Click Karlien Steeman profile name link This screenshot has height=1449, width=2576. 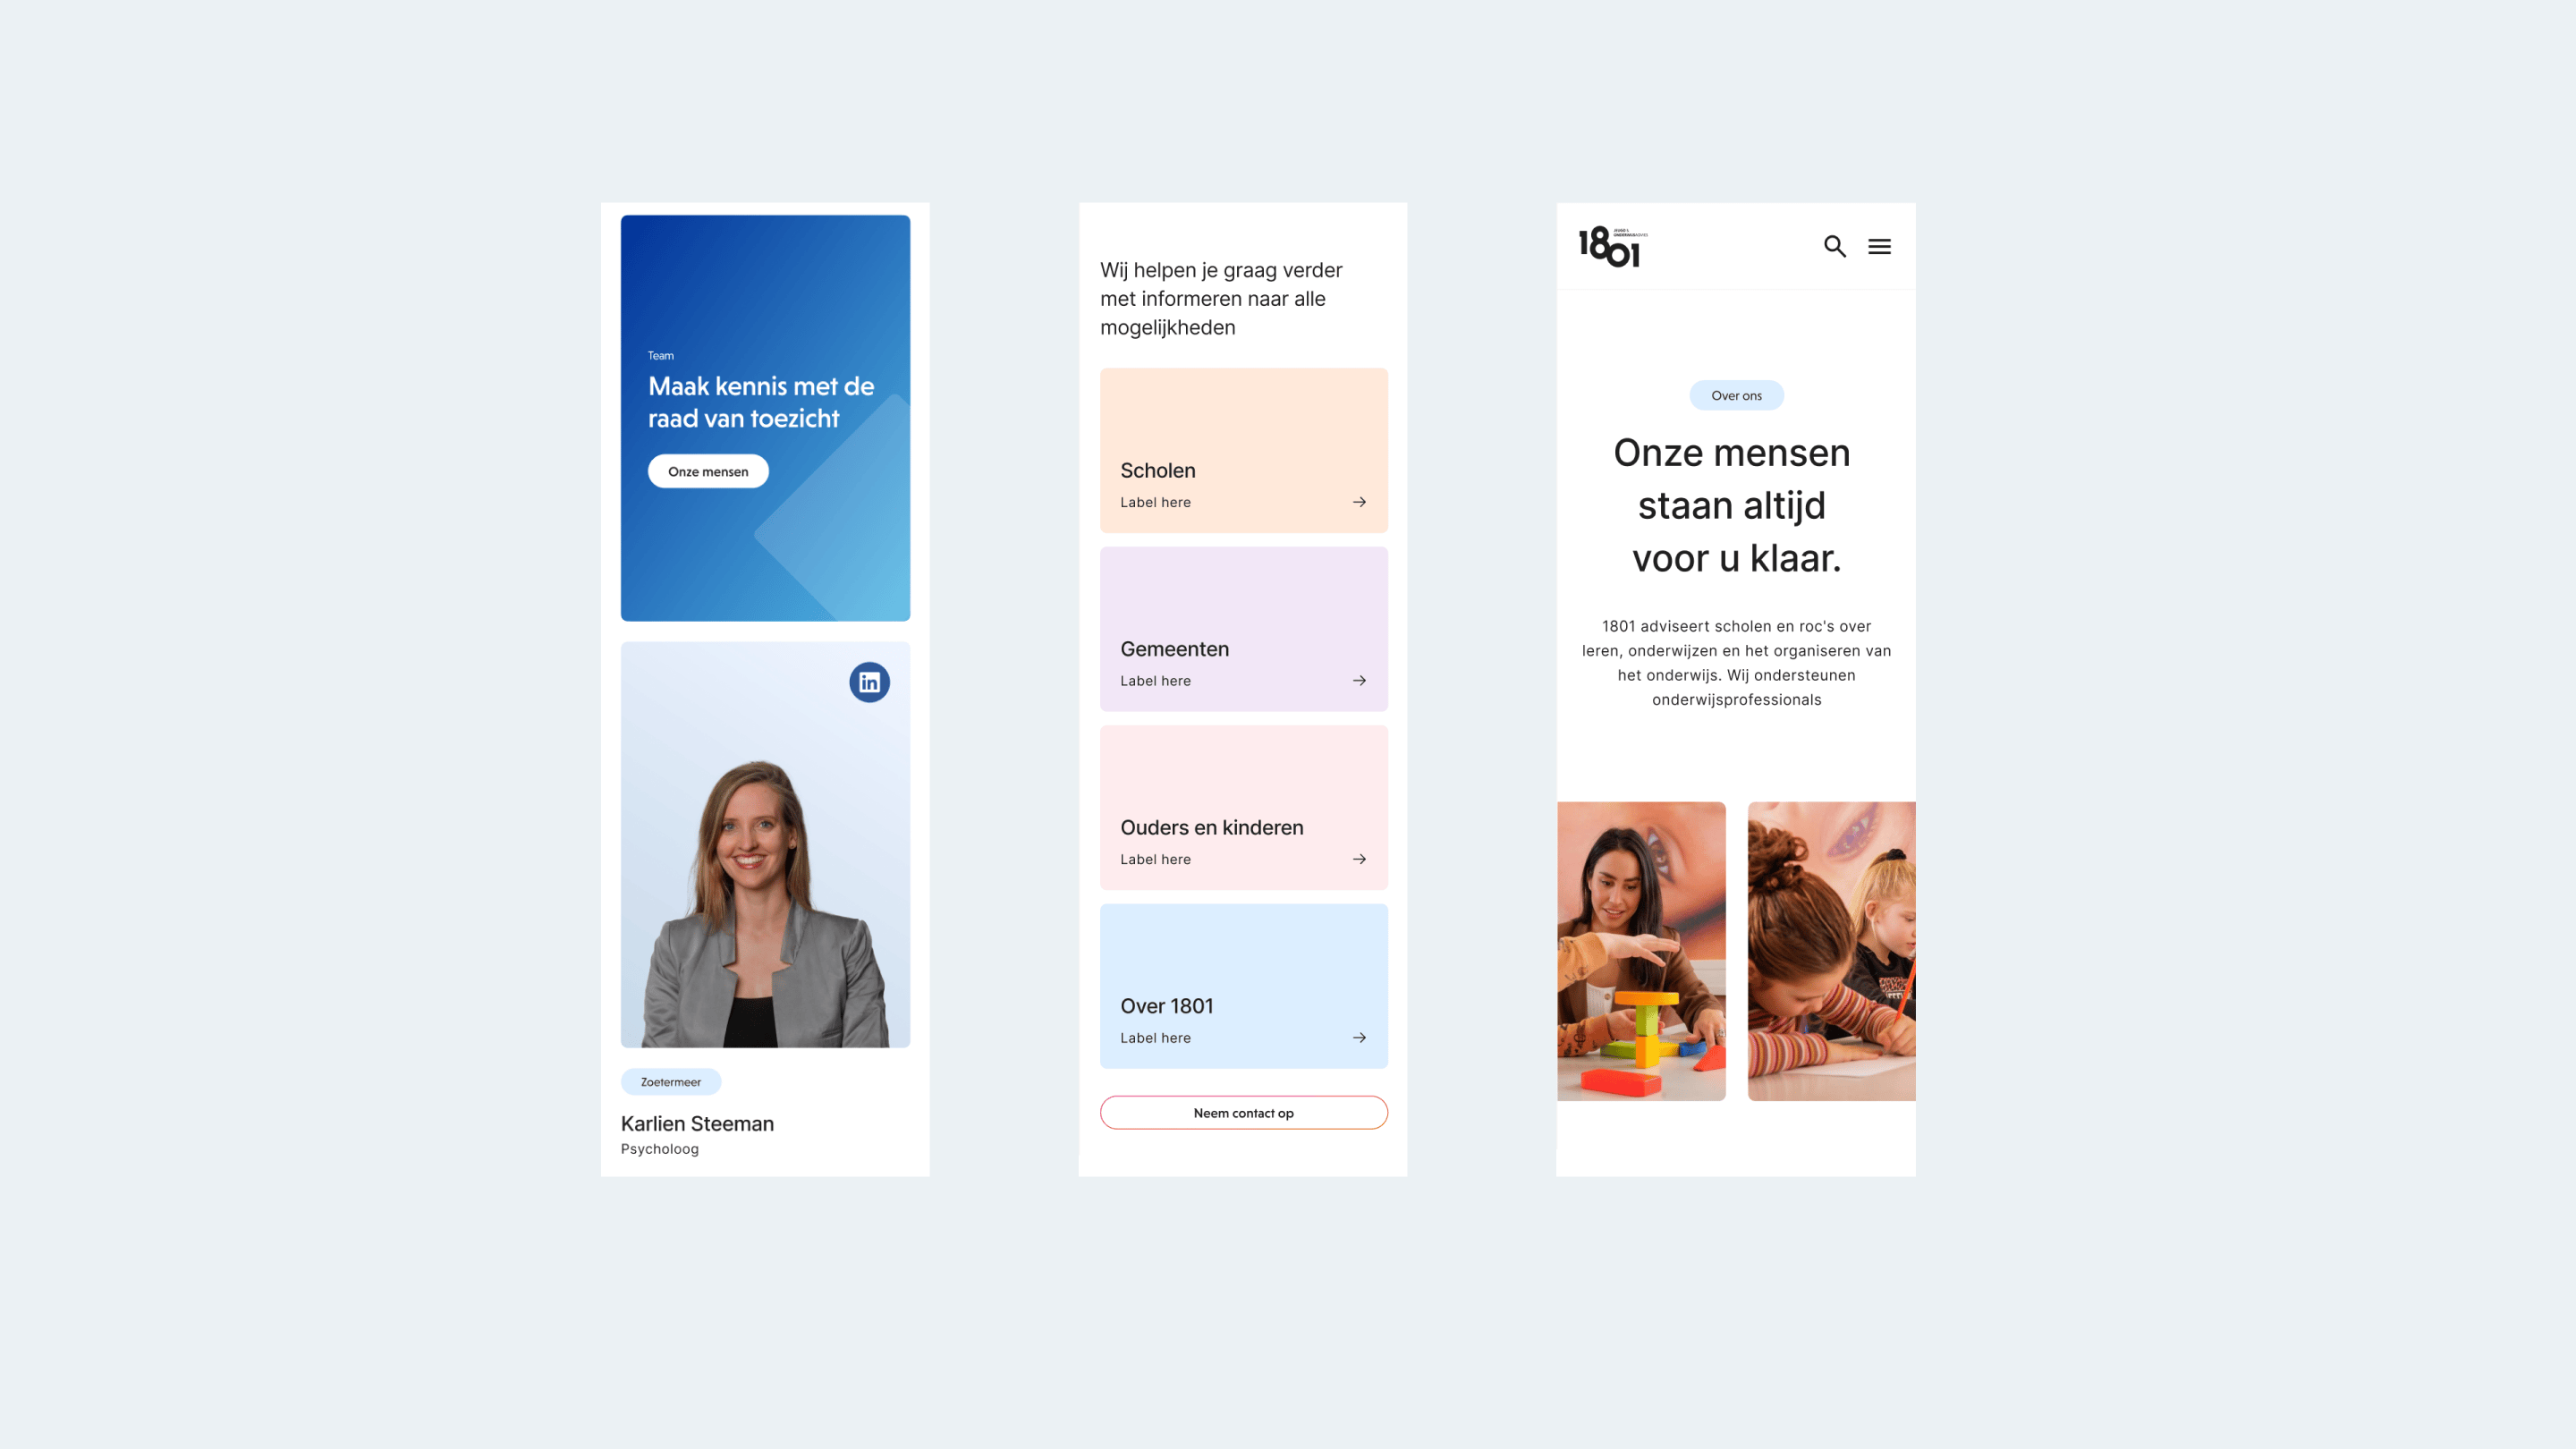[x=699, y=1122]
